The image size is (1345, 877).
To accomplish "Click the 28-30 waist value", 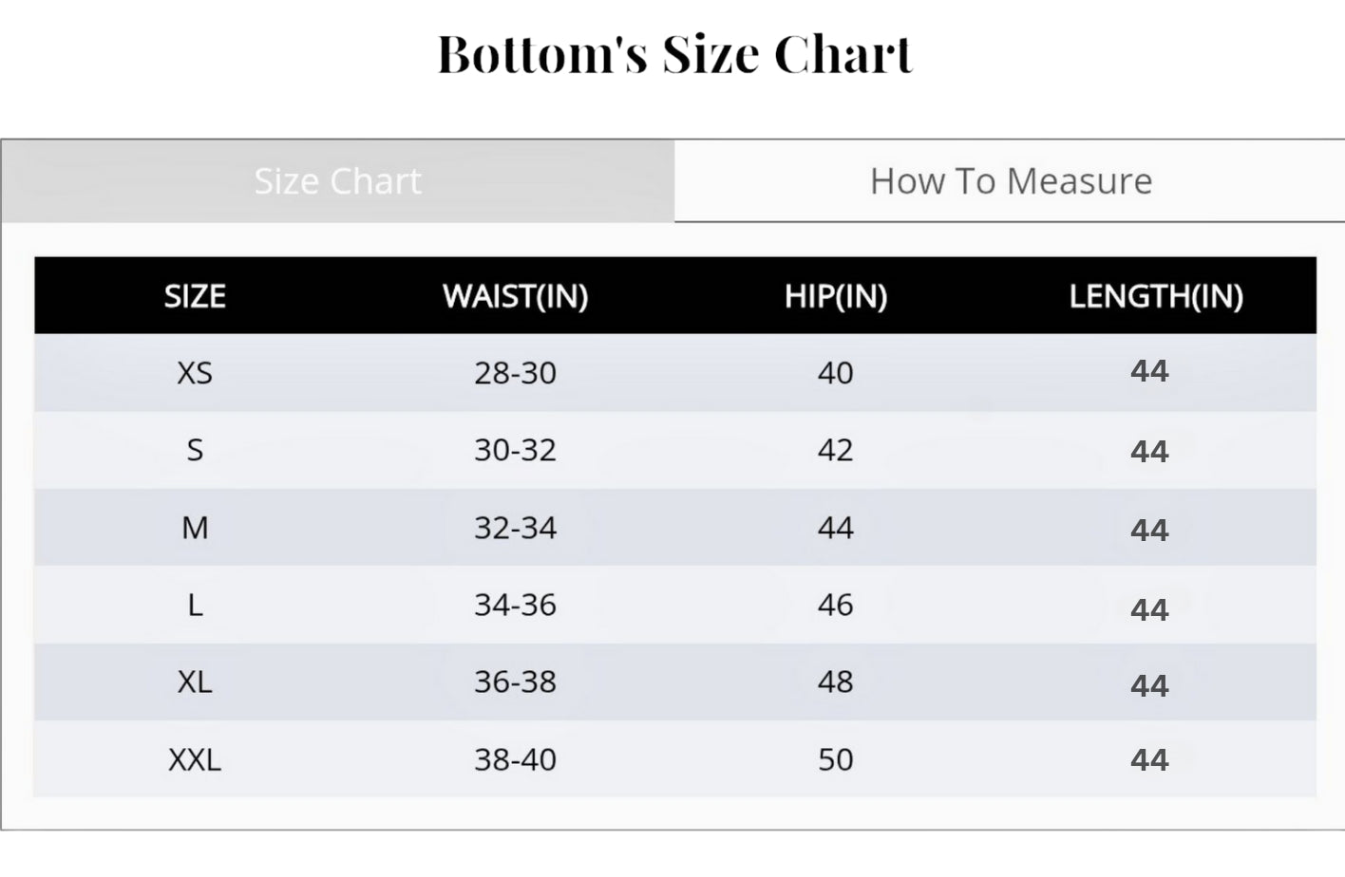I will tap(515, 373).
